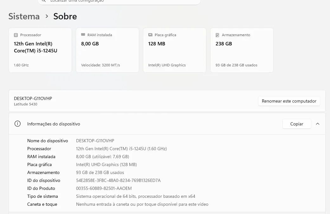This screenshot has height=214, width=330.
Task: Select the DESKTOP-G11OVHP header name
Action: (33, 98)
